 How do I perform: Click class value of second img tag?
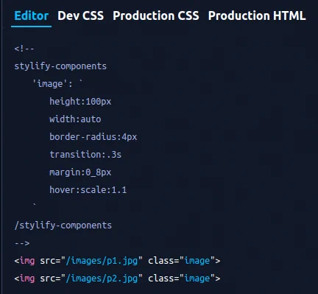click(x=197, y=279)
